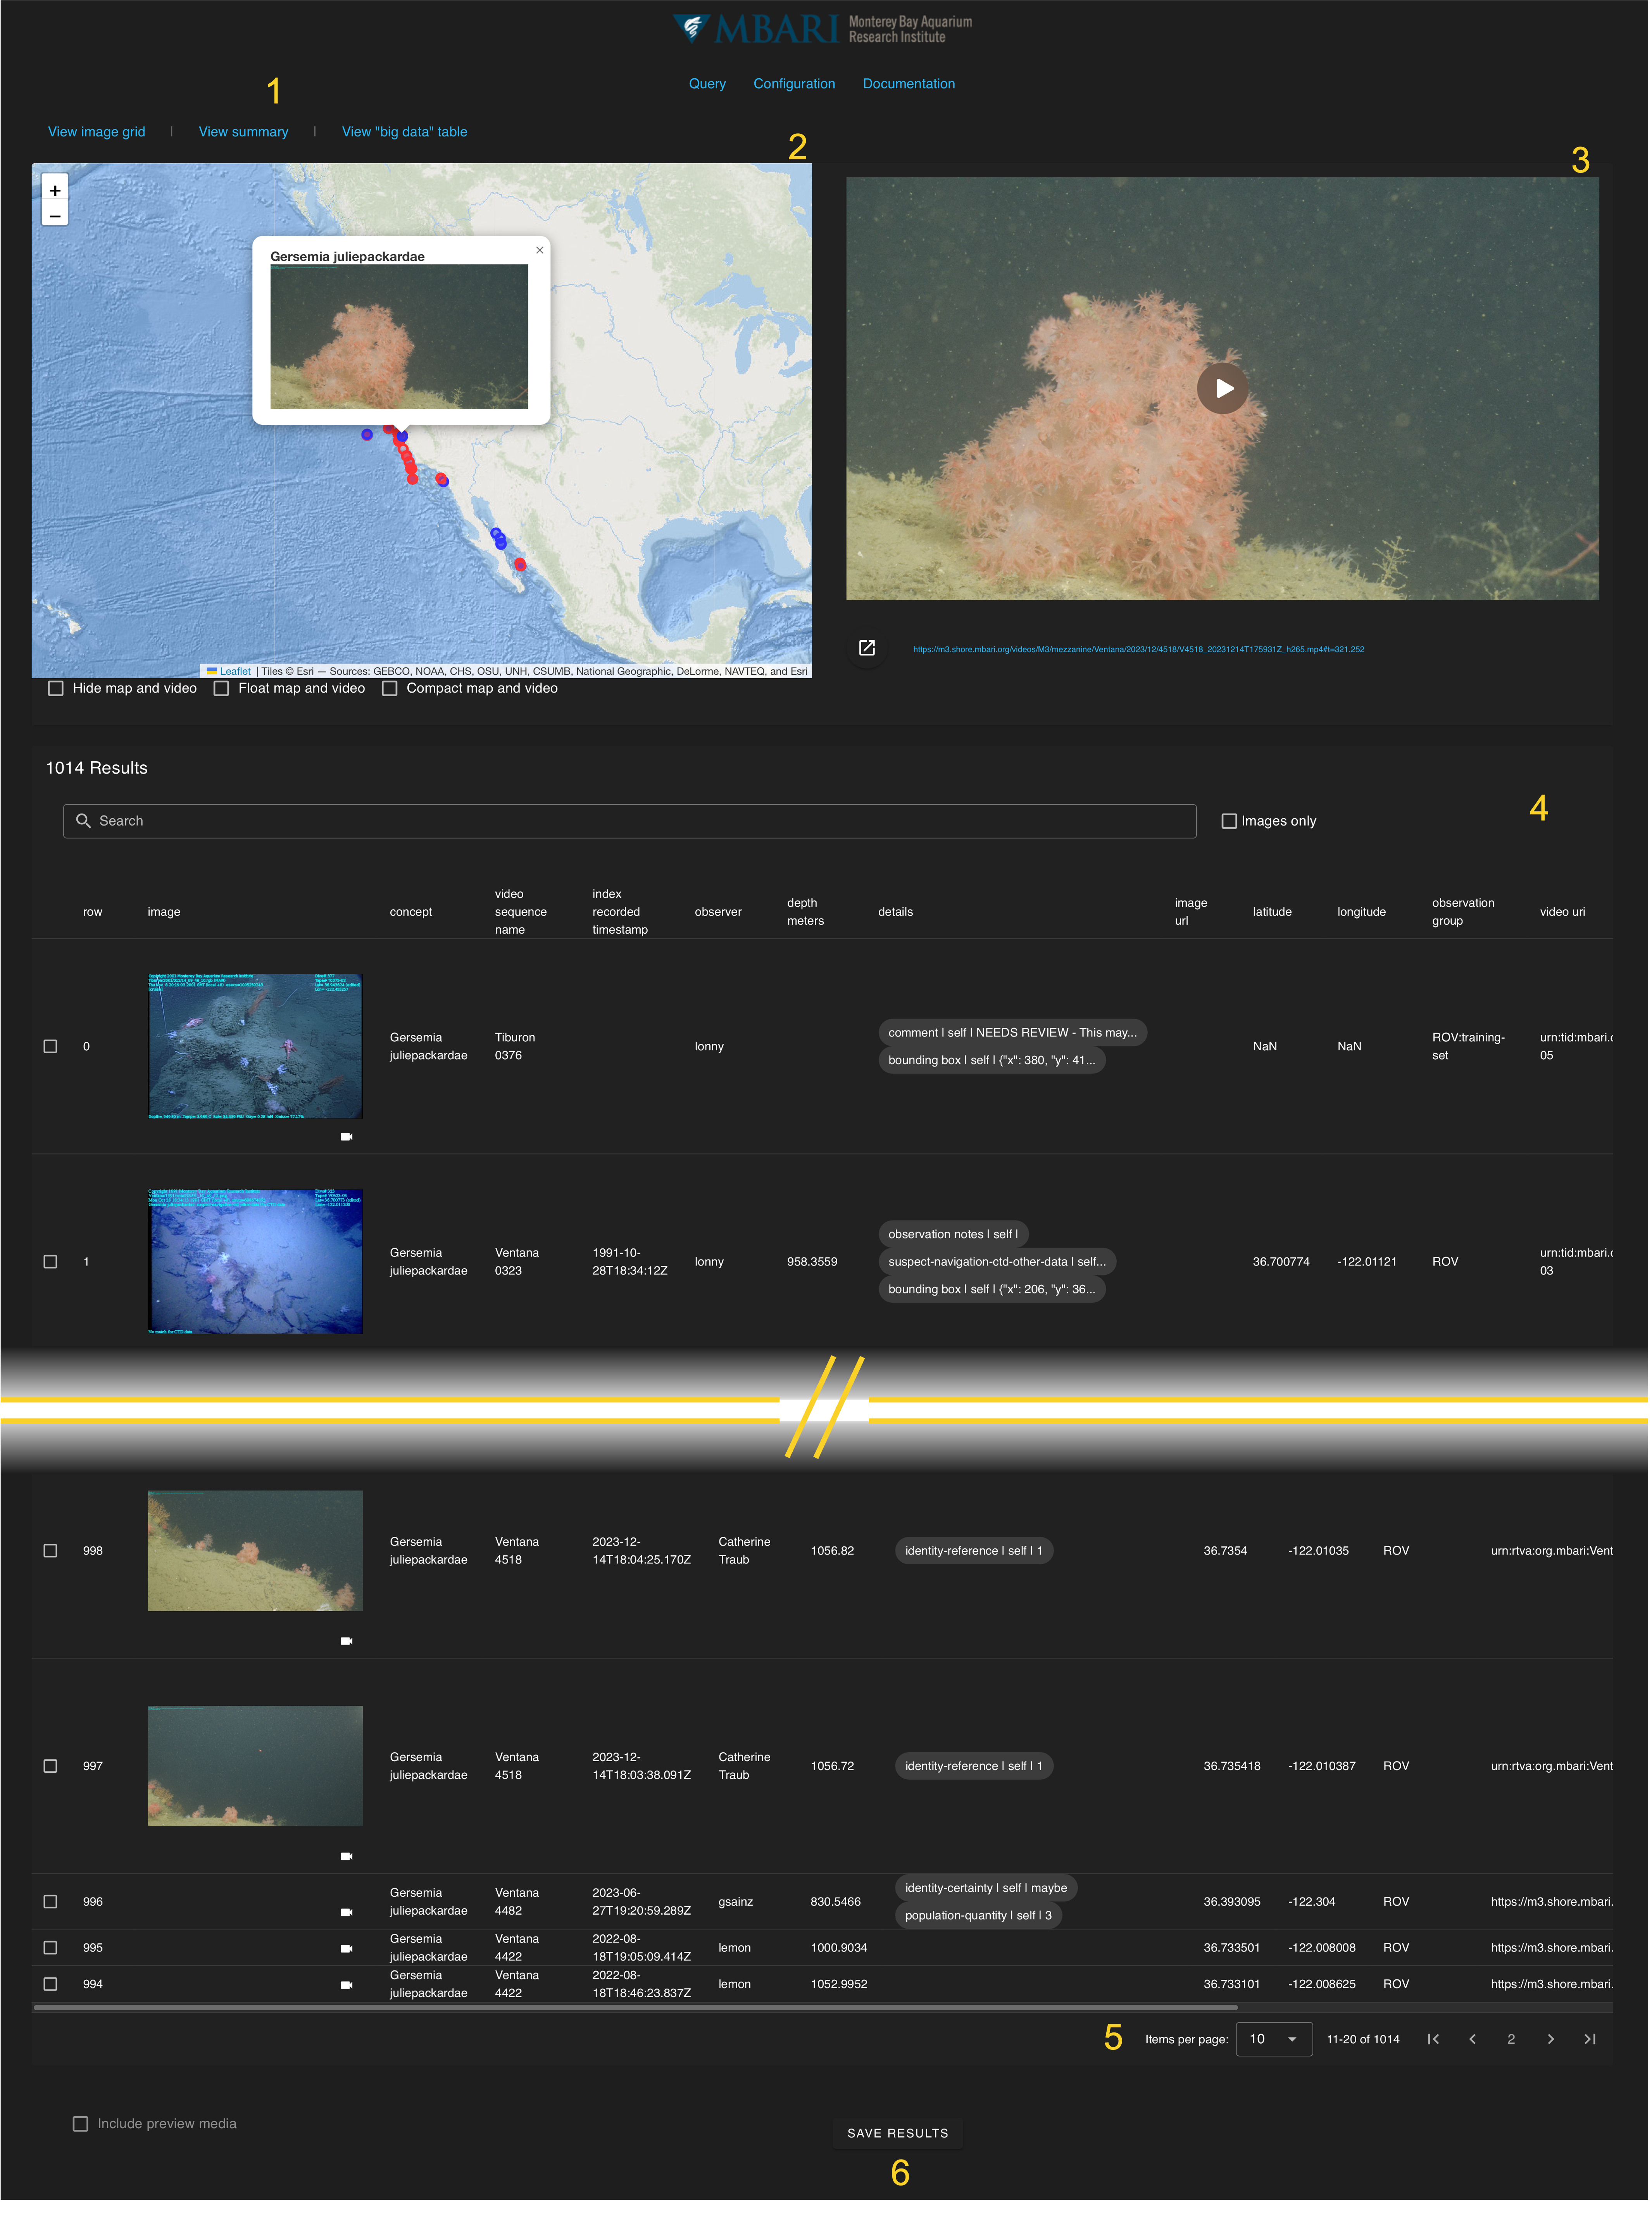Click View summary link
Screen dimensions: 1652x2215
pos(243,132)
